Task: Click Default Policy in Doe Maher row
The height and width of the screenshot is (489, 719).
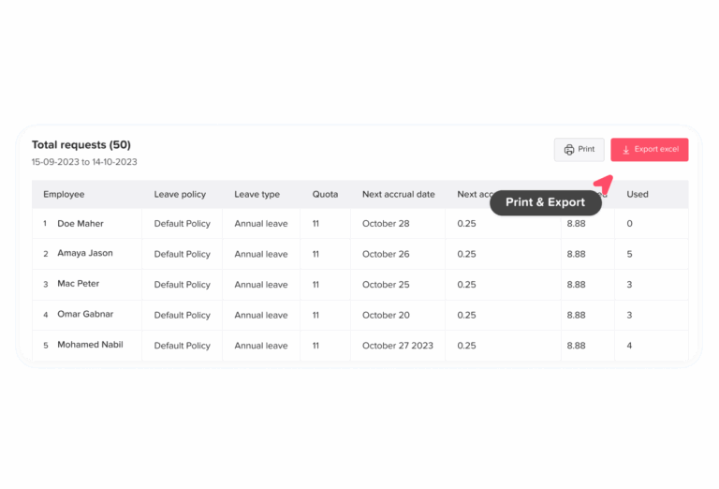Action: click(x=182, y=224)
